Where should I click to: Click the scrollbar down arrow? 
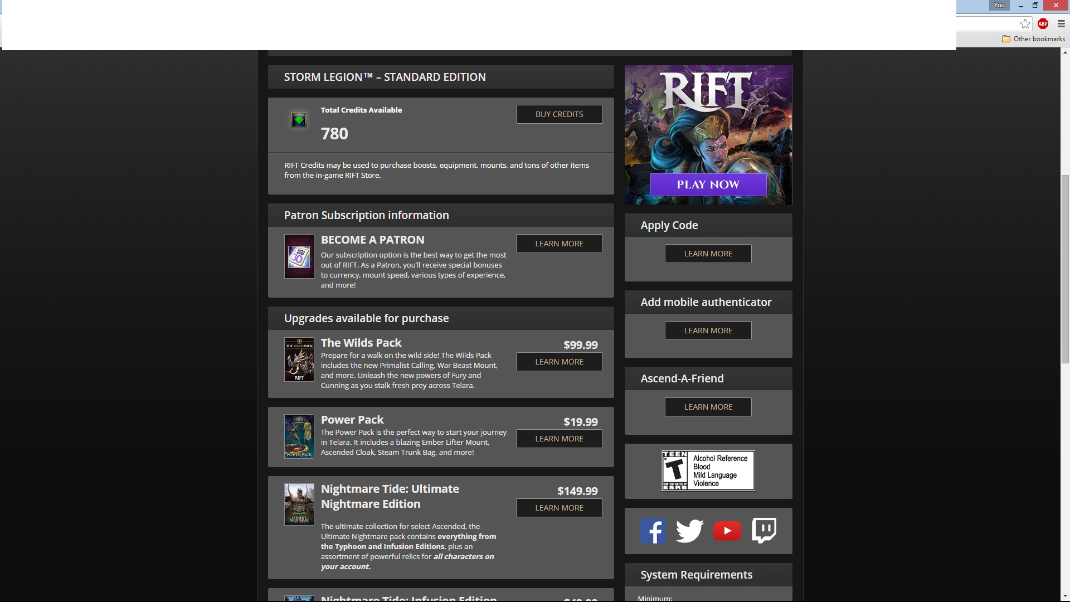click(x=1065, y=596)
